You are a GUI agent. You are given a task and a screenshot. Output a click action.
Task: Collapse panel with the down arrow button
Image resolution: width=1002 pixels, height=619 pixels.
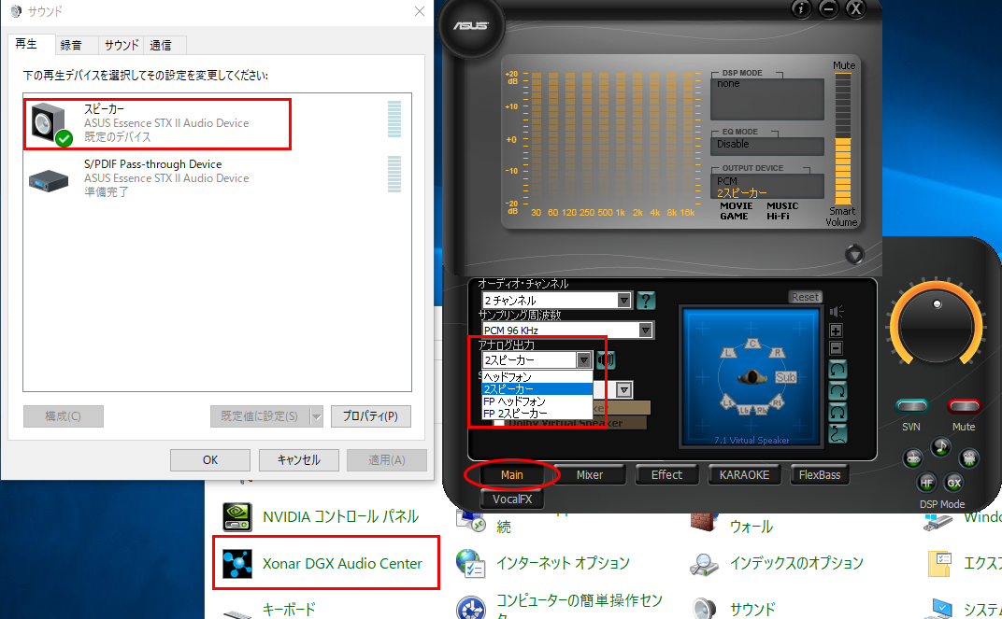(855, 253)
